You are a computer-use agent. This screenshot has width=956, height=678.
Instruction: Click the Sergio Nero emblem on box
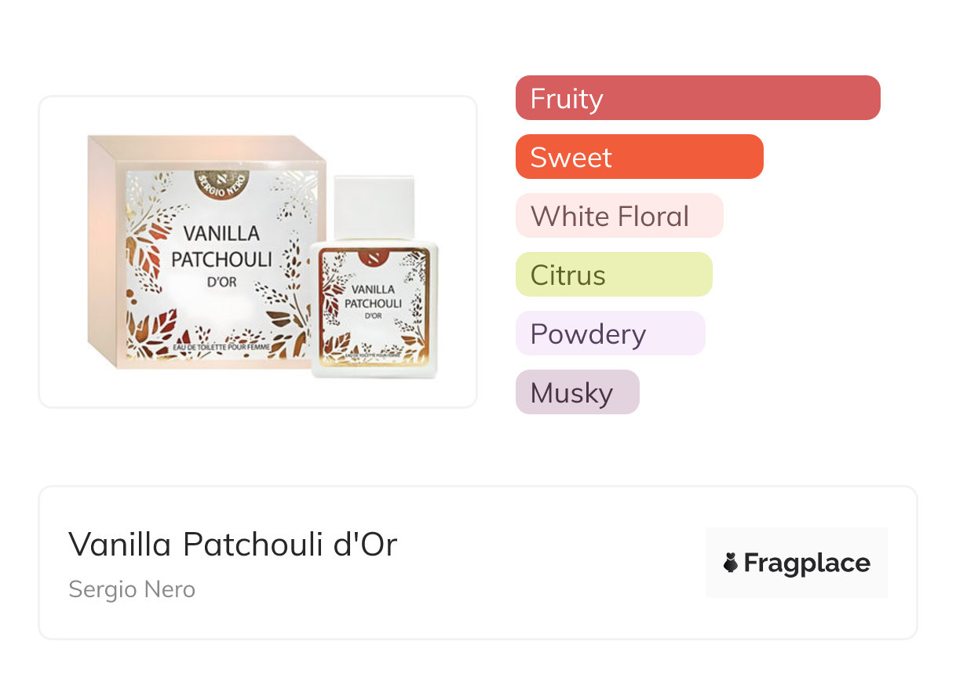pyautogui.click(x=221, y=184)
